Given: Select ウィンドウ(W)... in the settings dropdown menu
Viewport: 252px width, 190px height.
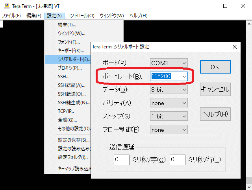Looking at the screenshot, I should click(x=72, y=33).
